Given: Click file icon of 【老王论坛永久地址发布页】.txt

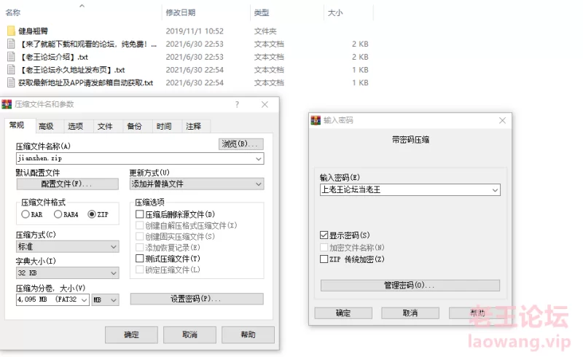Looking at the screenshot, I should click(11, 70).
